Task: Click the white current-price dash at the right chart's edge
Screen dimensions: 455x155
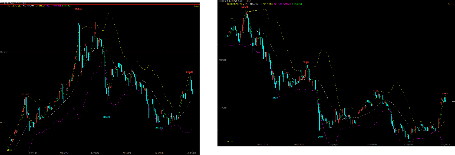Action: [453, 102]
